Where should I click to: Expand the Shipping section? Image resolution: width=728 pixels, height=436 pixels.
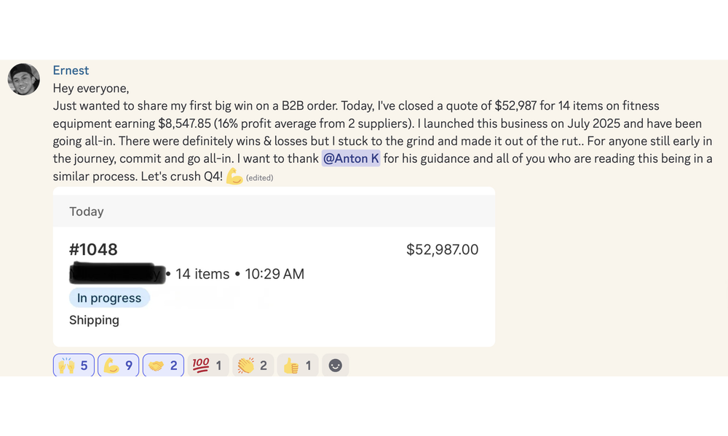click(x=94, y=320)
